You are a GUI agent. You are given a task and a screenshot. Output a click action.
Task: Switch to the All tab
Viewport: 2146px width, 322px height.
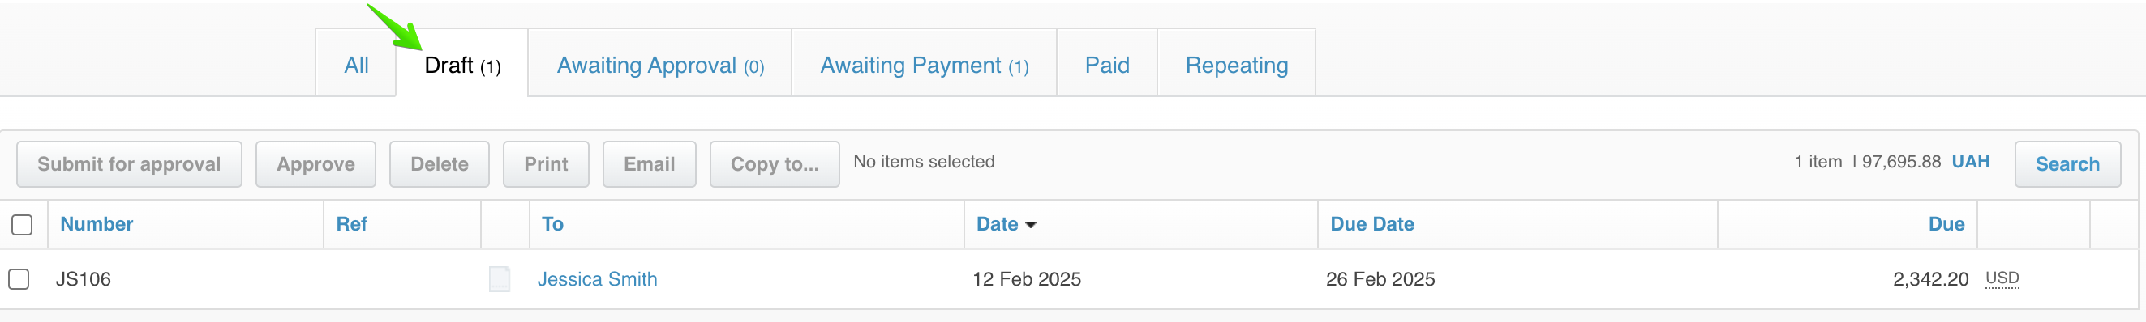[x=356, y=65]
